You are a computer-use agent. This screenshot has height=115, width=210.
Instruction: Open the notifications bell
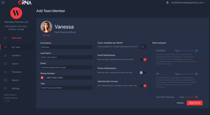pyautogui.click(x=167, y=3)
